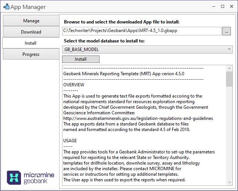Close the App Manager window
Image resolution: width=238 pixels, height=191 pixels.
click(231, 7)
